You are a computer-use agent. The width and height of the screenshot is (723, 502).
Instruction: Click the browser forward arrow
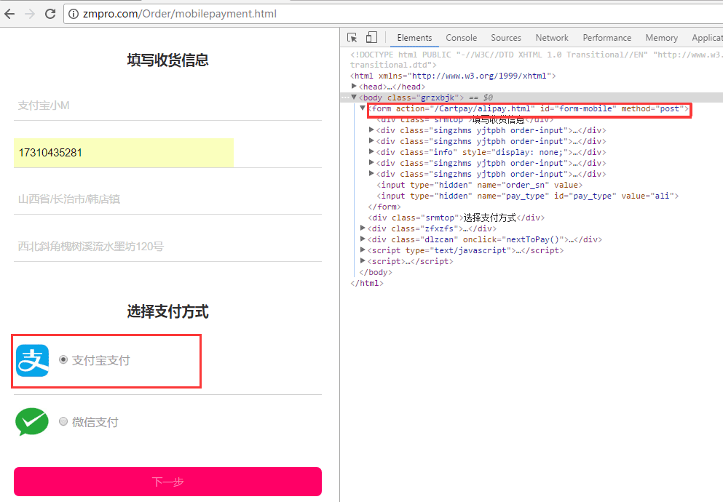click(x=30, y=14)
